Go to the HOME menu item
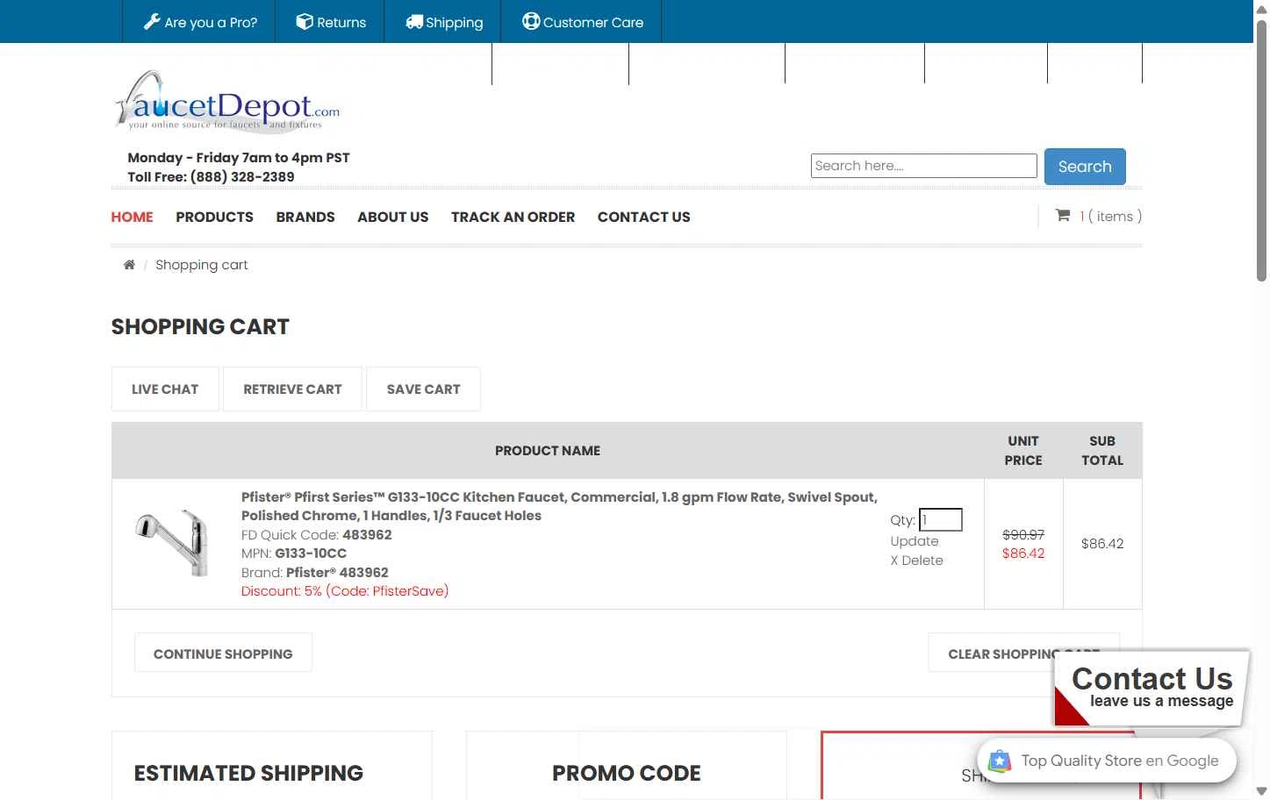 132,217
